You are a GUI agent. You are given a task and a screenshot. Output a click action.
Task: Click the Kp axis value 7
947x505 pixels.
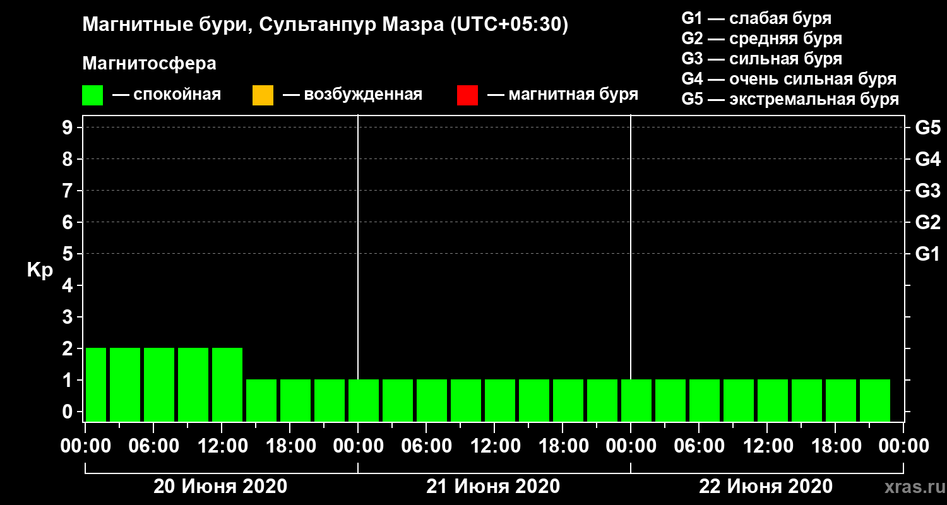[x=69, y=191]
